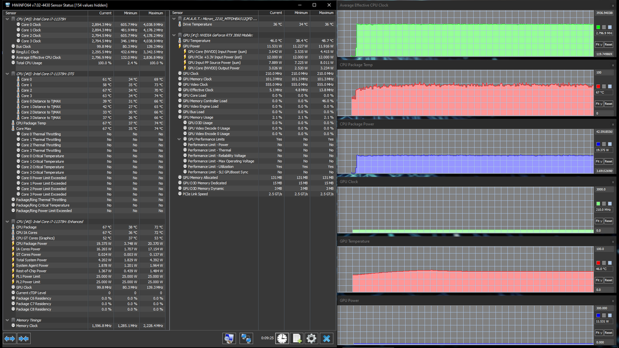
Task: Collapse the i7-11375H DTS sensor group
Action: pos(7,74)
